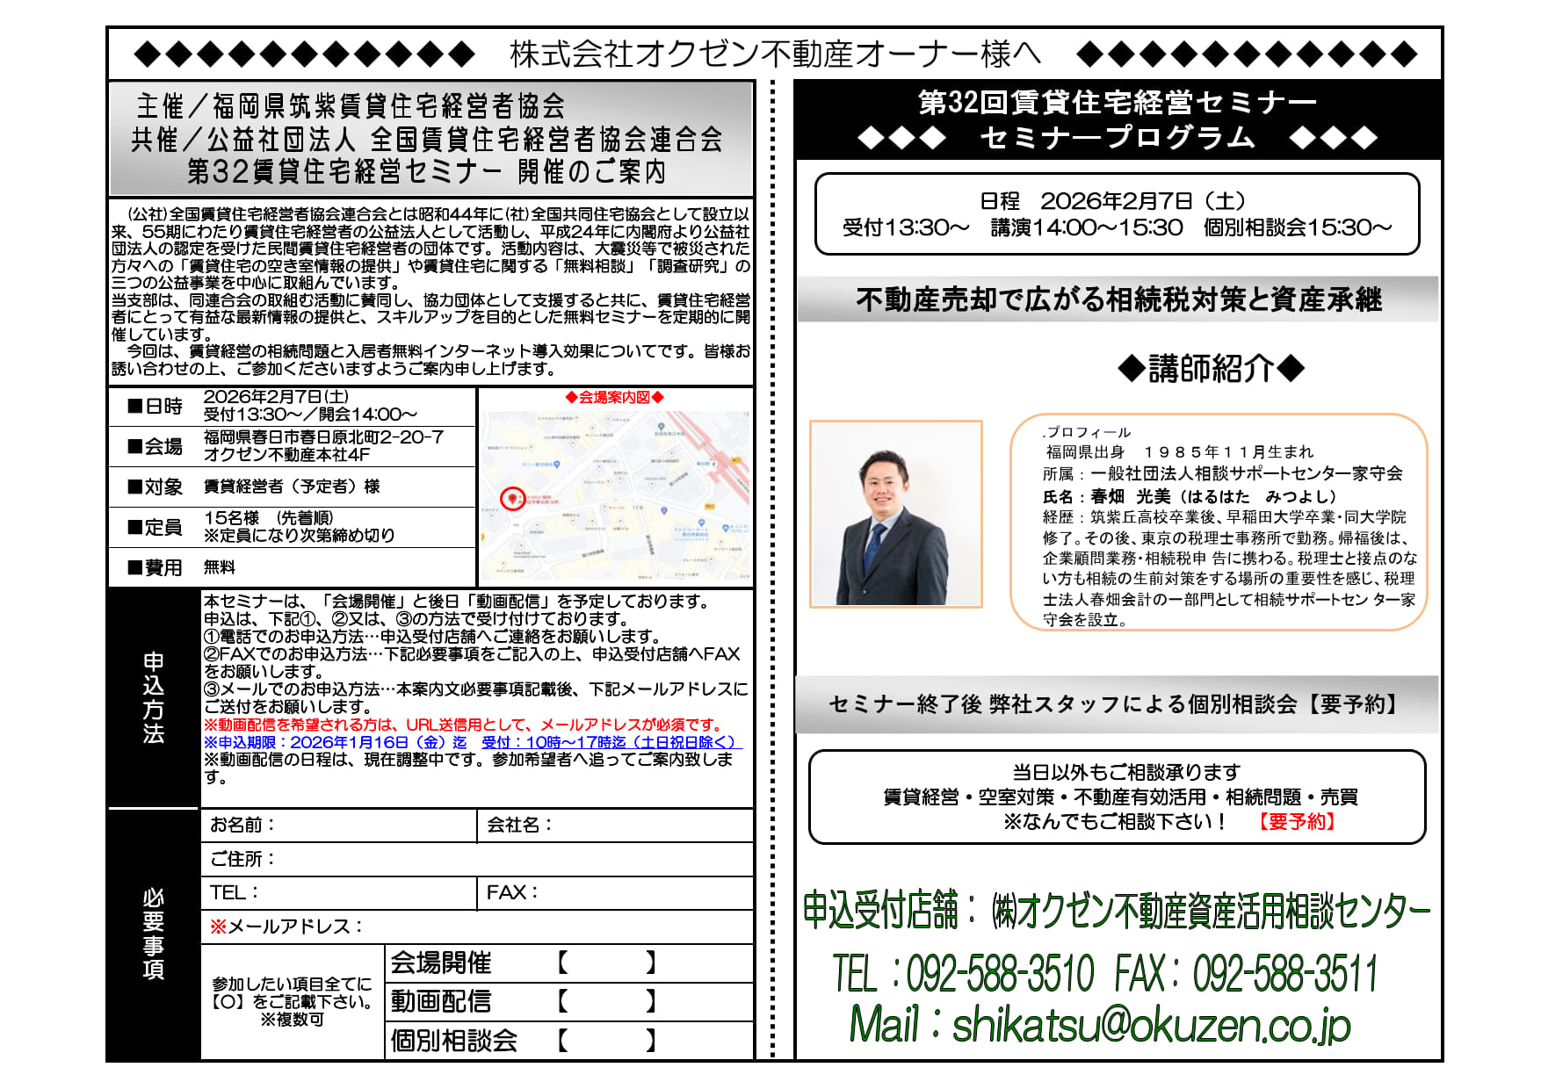
Task: Open the shikatsu@okuzen.co.jp mail address
Action: tap(1151, 1025)
